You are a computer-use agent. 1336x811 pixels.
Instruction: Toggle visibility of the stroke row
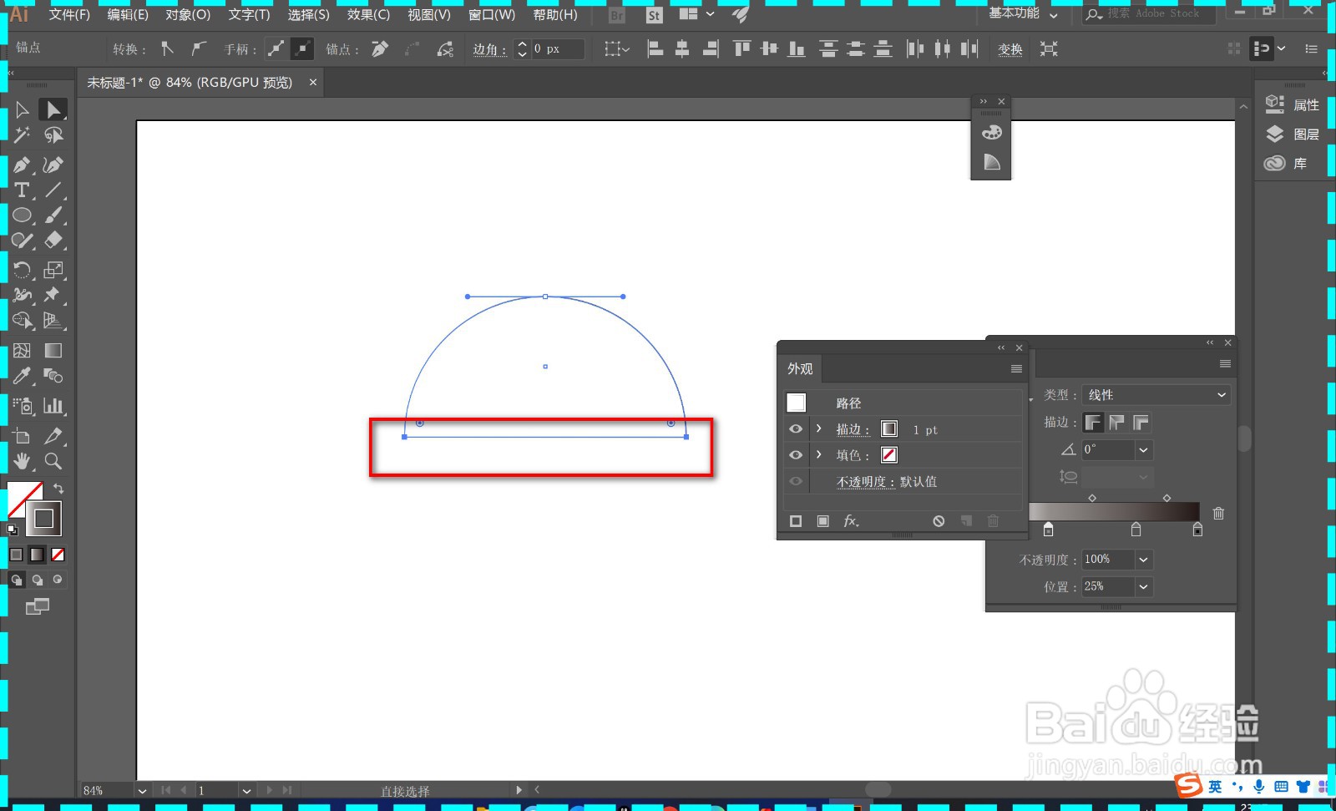coord(796,428)
